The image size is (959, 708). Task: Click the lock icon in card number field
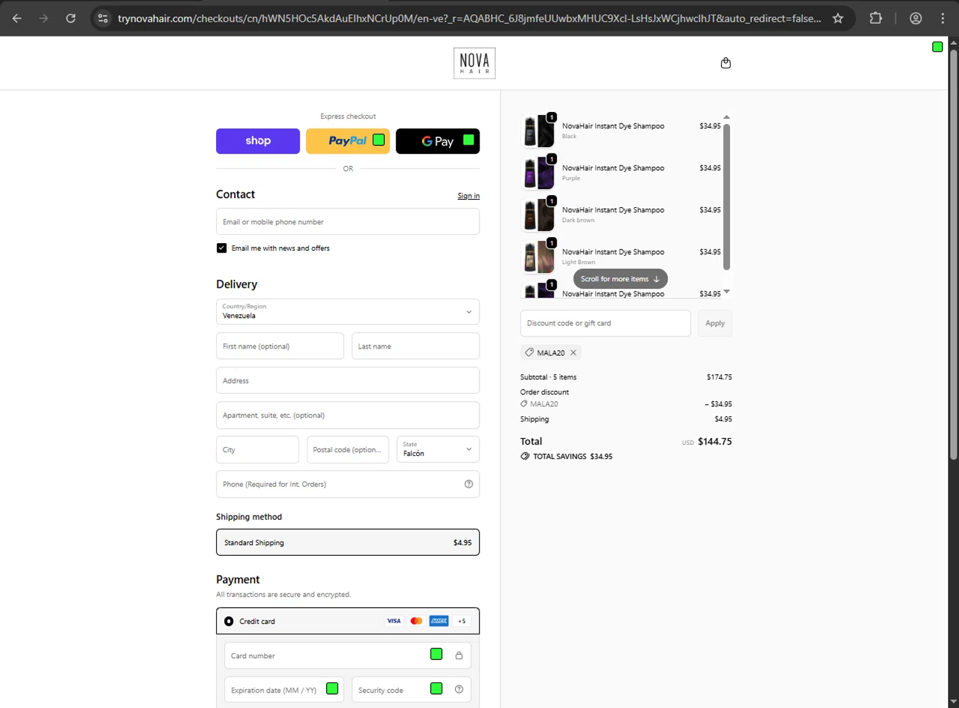pyautogui.click(x=458, y=656)
